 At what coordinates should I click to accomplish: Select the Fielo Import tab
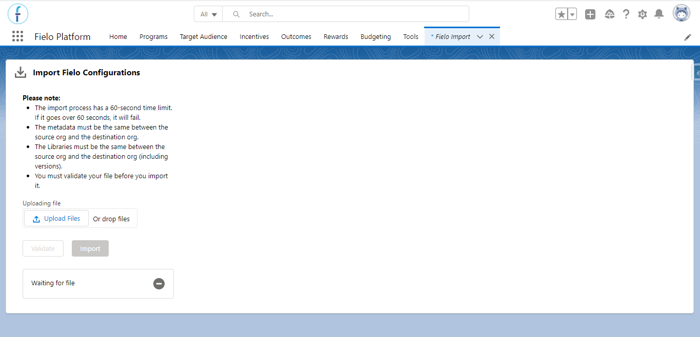(x=450, y=36)
